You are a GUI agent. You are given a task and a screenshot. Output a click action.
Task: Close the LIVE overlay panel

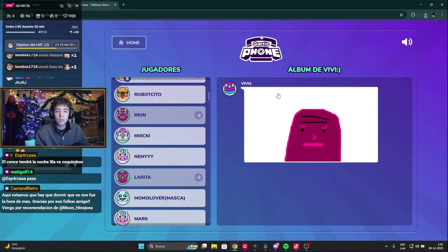[x=77, y=6]
